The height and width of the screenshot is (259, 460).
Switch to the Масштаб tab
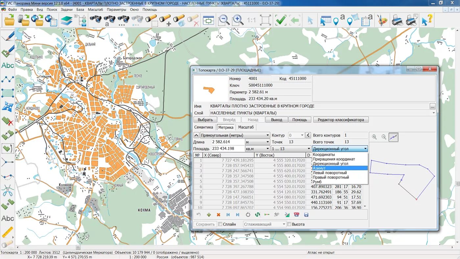click(x=246, y=127)
